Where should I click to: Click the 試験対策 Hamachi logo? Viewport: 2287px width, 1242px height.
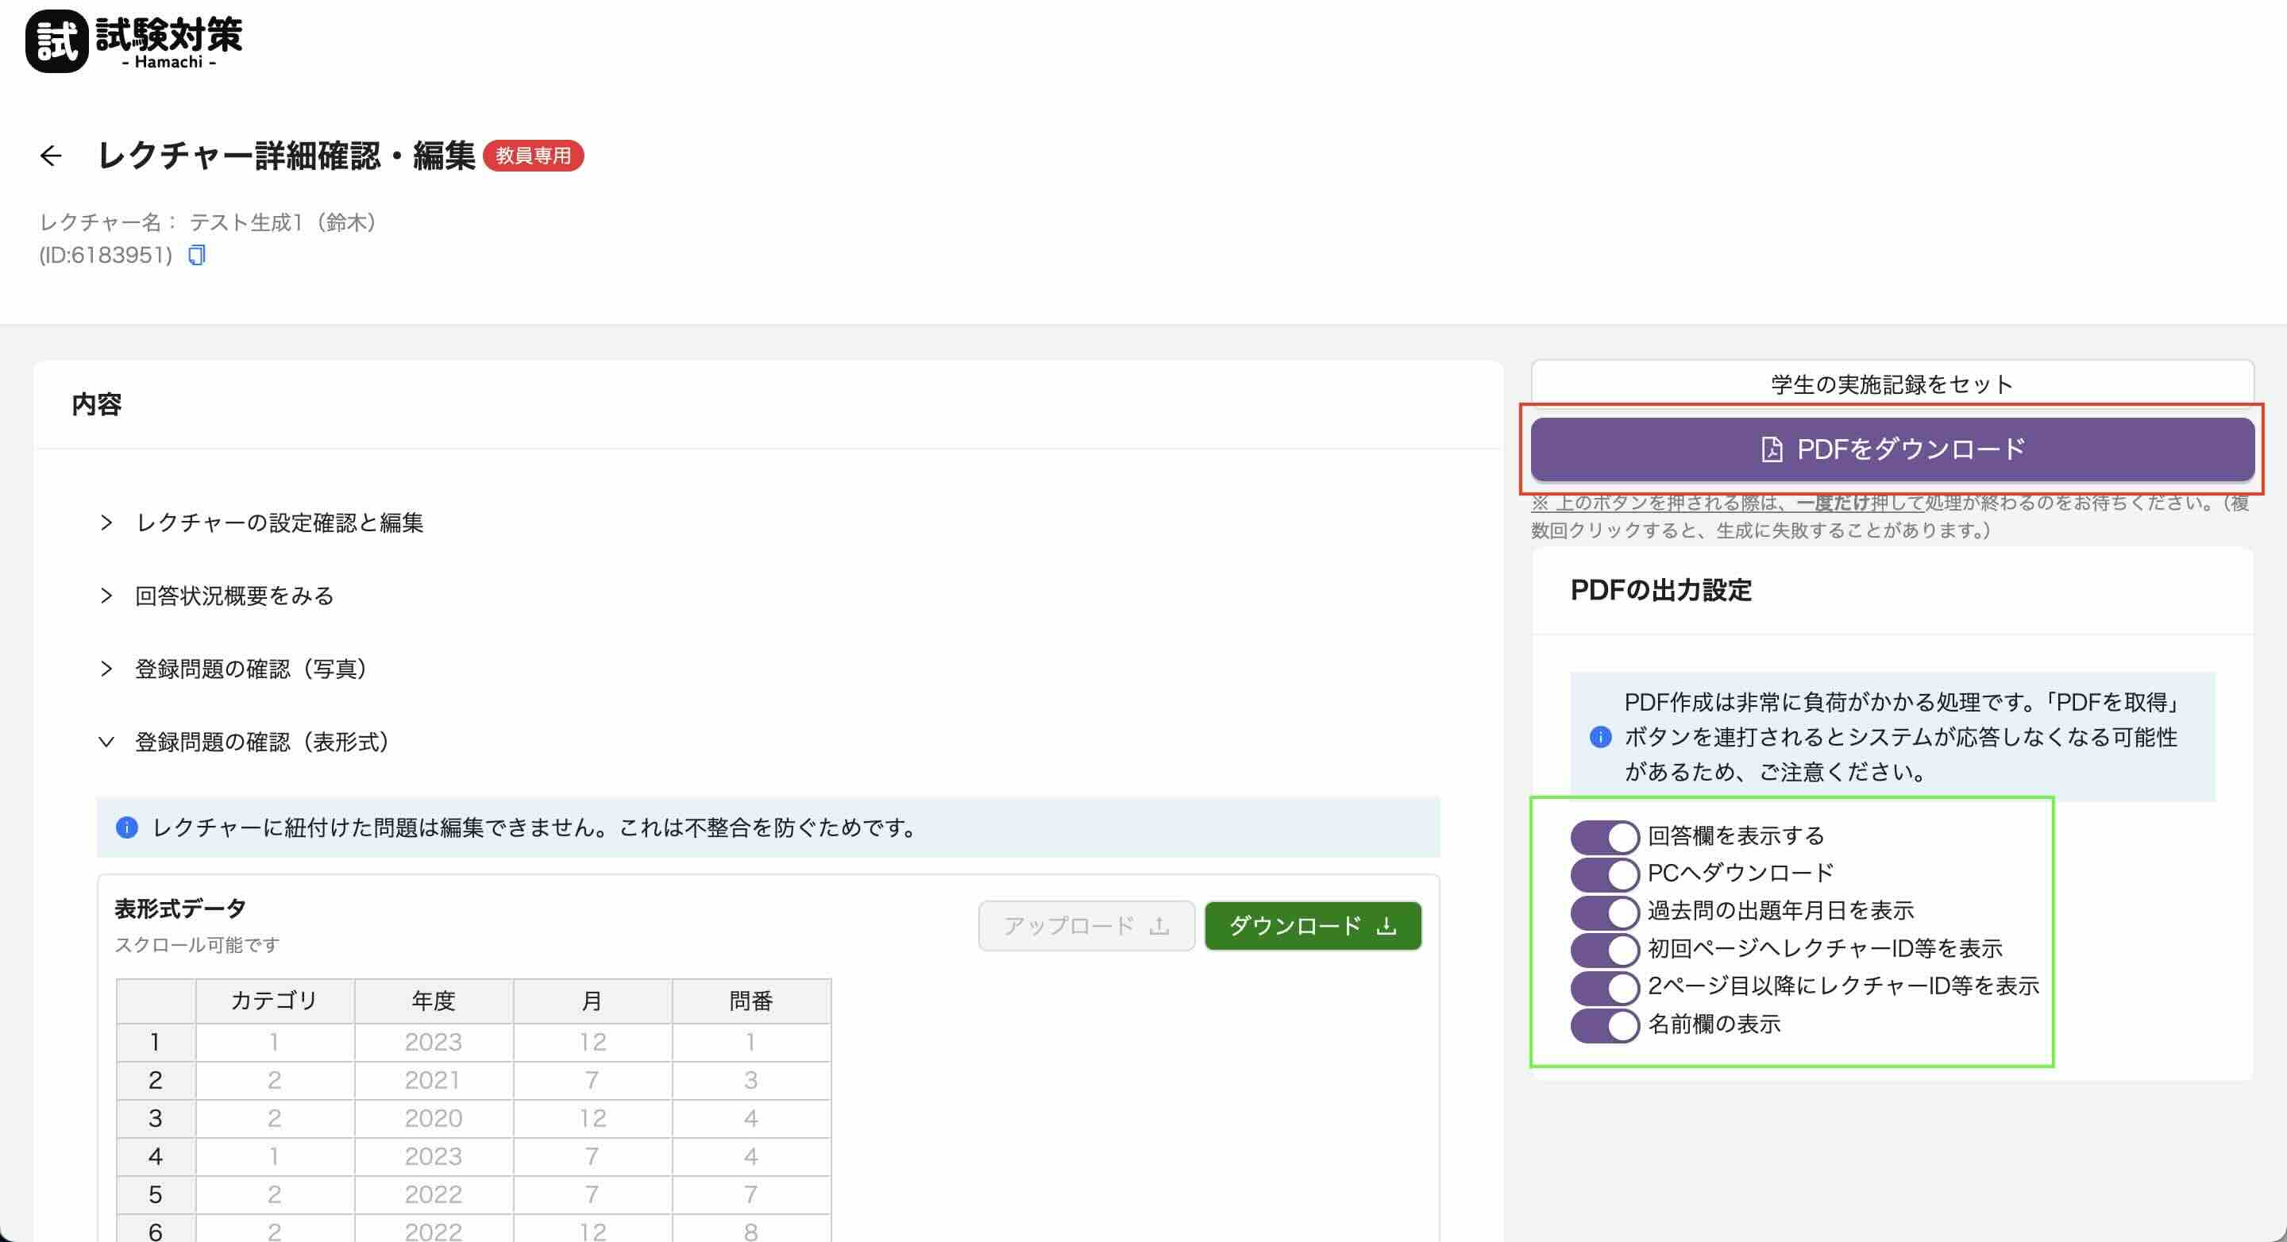point(134,40)
